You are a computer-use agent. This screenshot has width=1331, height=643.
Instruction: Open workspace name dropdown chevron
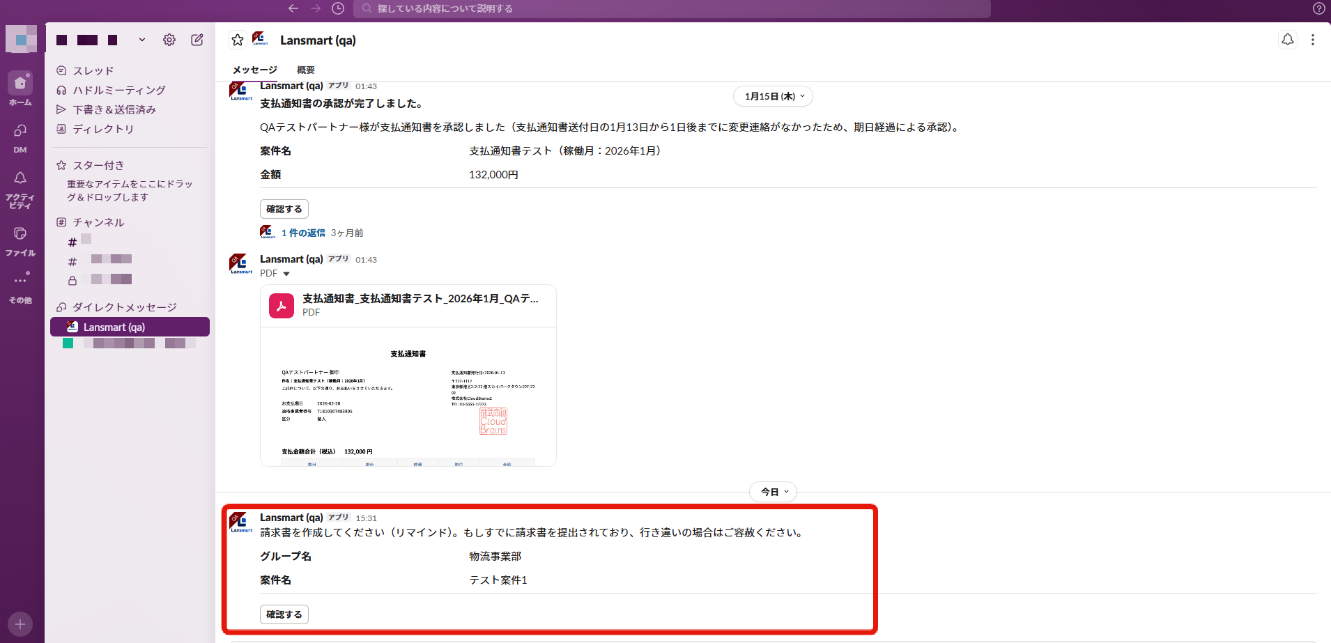142,40
